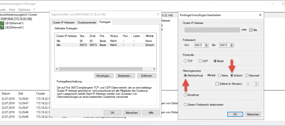The image size is (285, 126).
Task: Open the Cluster-IP-Adresse dropdown
Action: pyautogui.click(x=237, y=30)
